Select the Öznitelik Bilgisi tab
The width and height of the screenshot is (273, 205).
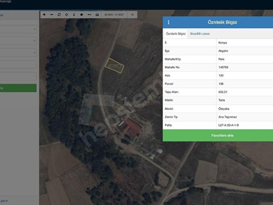pos(176,34)
